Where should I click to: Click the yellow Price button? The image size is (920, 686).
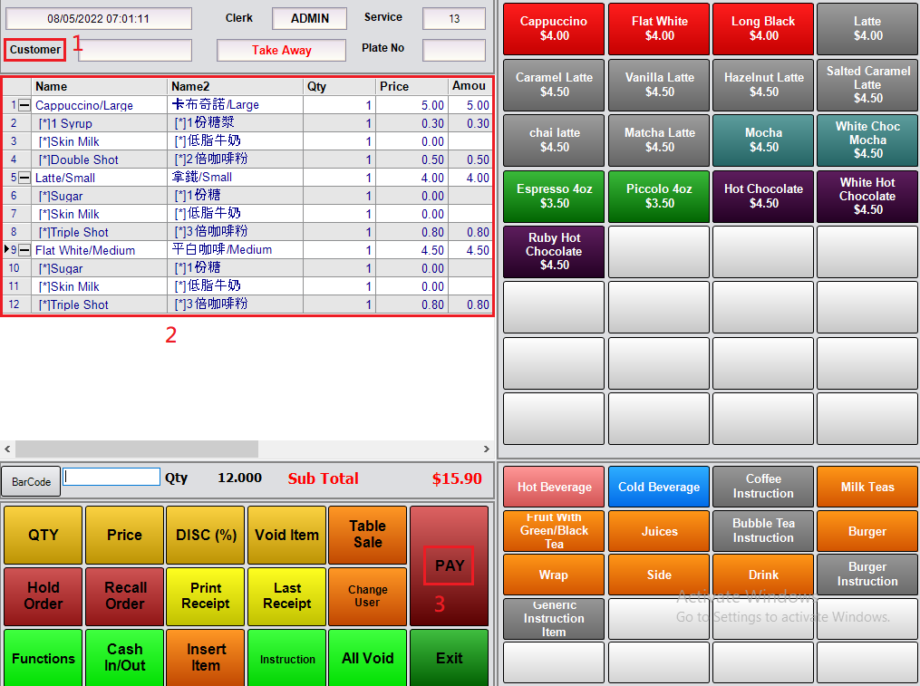pos(124,535)
